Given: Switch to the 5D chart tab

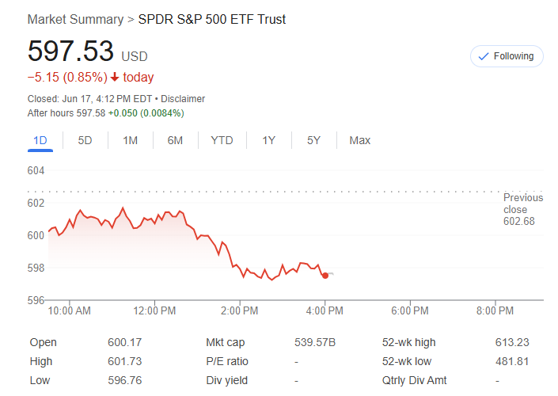Looking at the screenshot, I should pyautogui.click(x=85, y=140).
